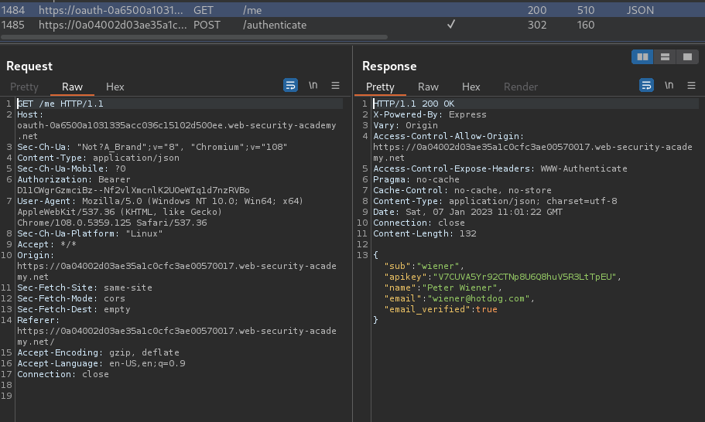The width and height of the screenshot is (705, 422).
Task: Click response status line HTTP/1.1 200 OK
Action: coord(414,104)
